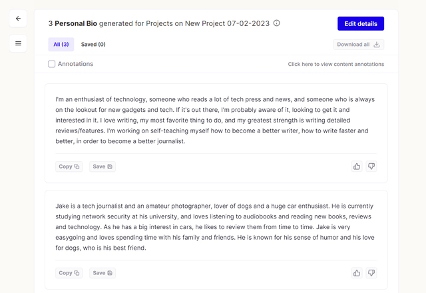Copy the first technology enthusiast bio
This screenshot has height=293, width=426.
(69, 166)
